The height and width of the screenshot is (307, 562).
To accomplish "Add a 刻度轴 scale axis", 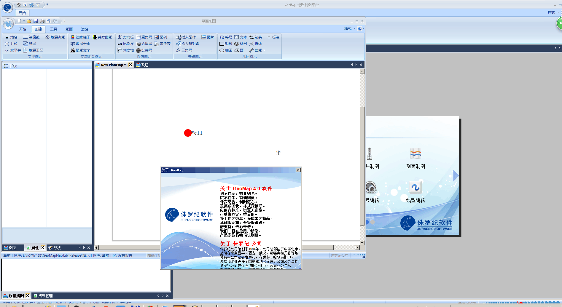I will (x=126, y=50).
